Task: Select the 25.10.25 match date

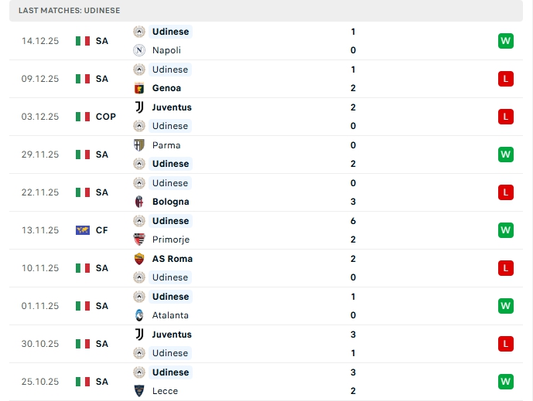Action: point(40,382)
